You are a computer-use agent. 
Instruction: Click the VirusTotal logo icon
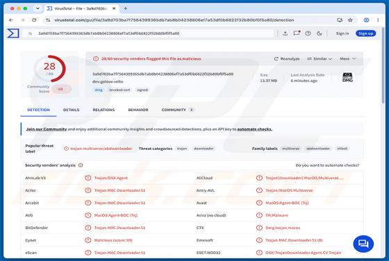(13, 33)
